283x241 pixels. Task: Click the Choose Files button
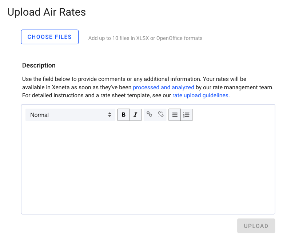coord(50,37)
